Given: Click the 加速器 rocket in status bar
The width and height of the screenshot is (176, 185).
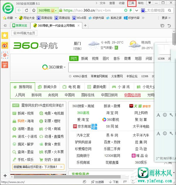Looking at the screenshot, I should pyautogui.click(x=97, y=182).
